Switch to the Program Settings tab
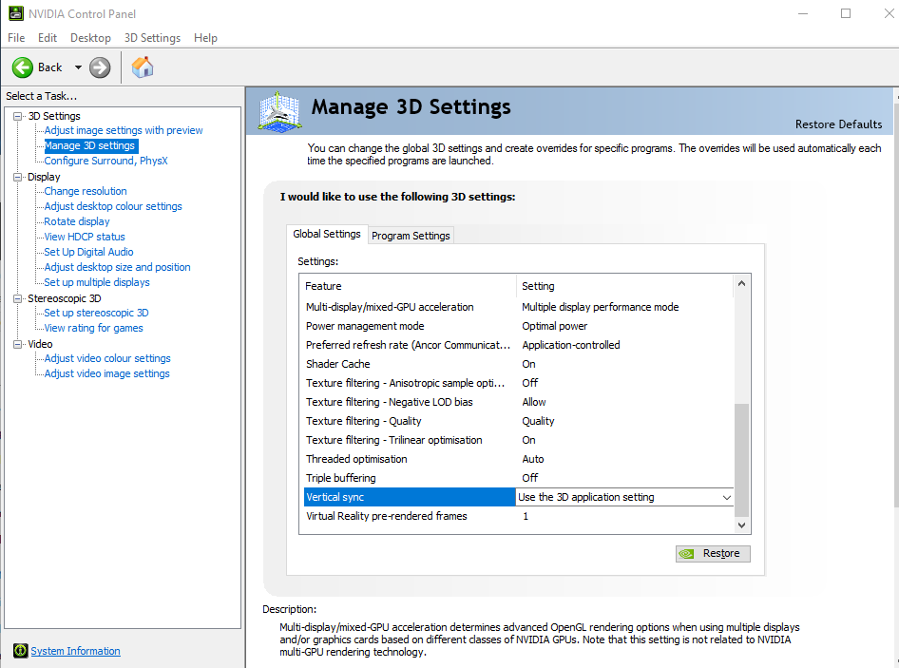The width and height of the screenshot is (899, 668). [x=411, y=236]
